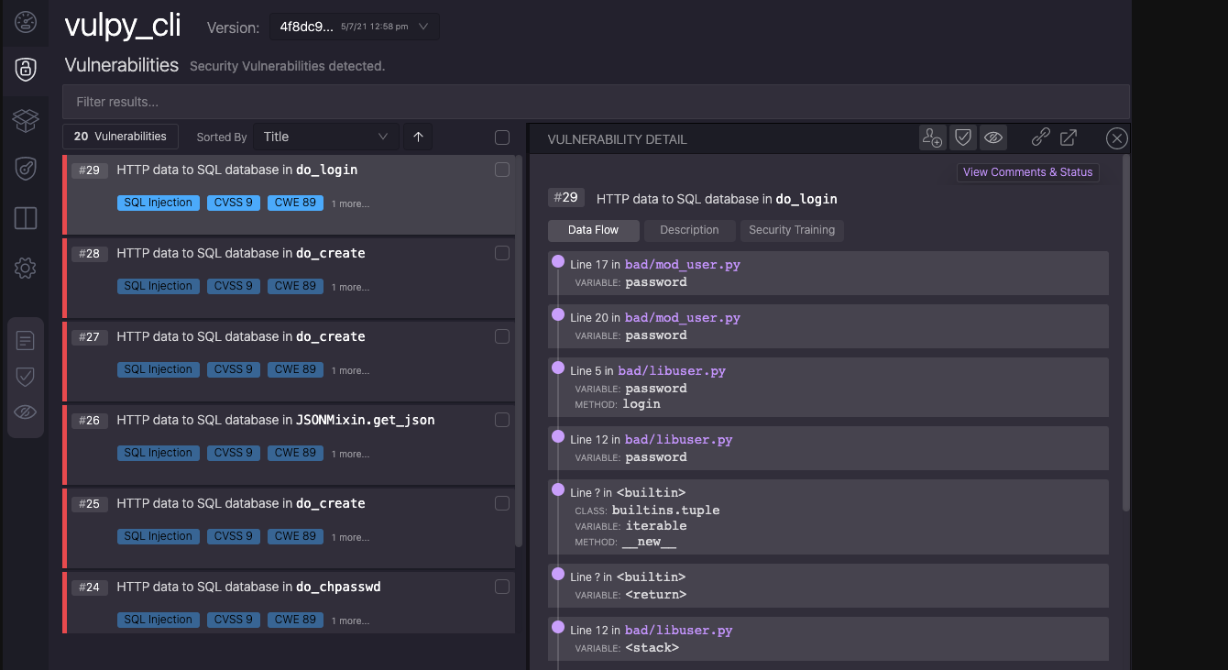Open the packages box icon in sidebar
1228x670 pixels.
[26, 119]
